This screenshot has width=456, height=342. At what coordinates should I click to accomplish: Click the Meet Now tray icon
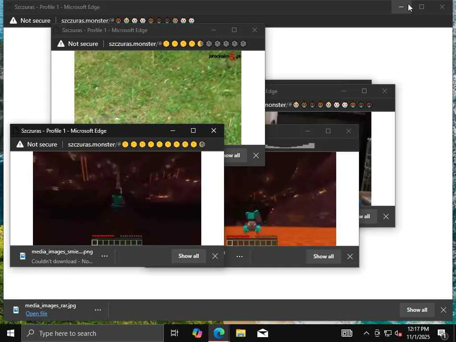[x=377, y=333]
